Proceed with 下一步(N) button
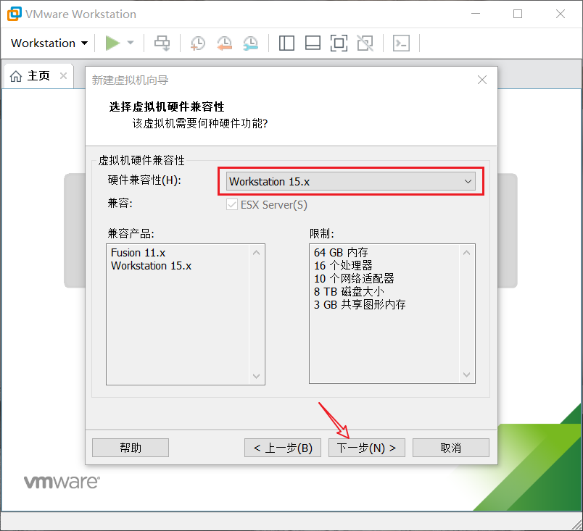 click(367, 448)
